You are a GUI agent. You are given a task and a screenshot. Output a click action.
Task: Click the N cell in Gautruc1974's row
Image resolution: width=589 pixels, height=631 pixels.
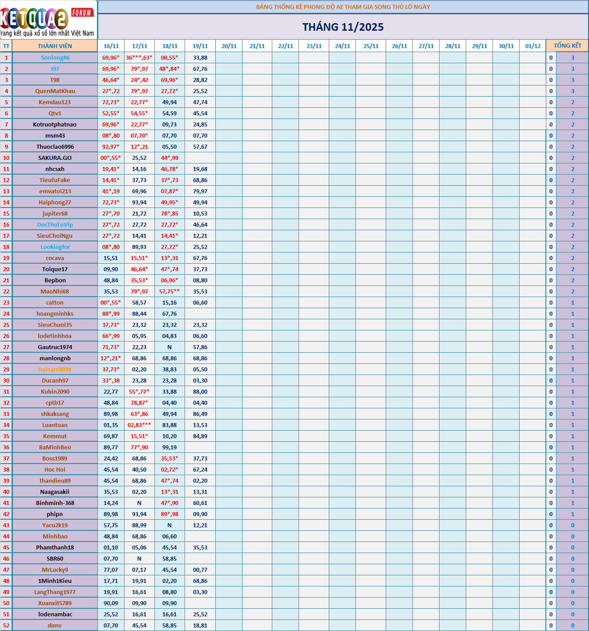pyautogui.click(x=169, y=347)
